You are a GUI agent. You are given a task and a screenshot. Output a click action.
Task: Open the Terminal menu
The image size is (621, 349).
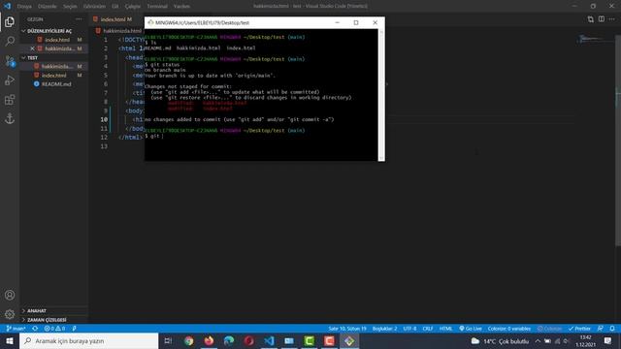[x=157, y=7]
